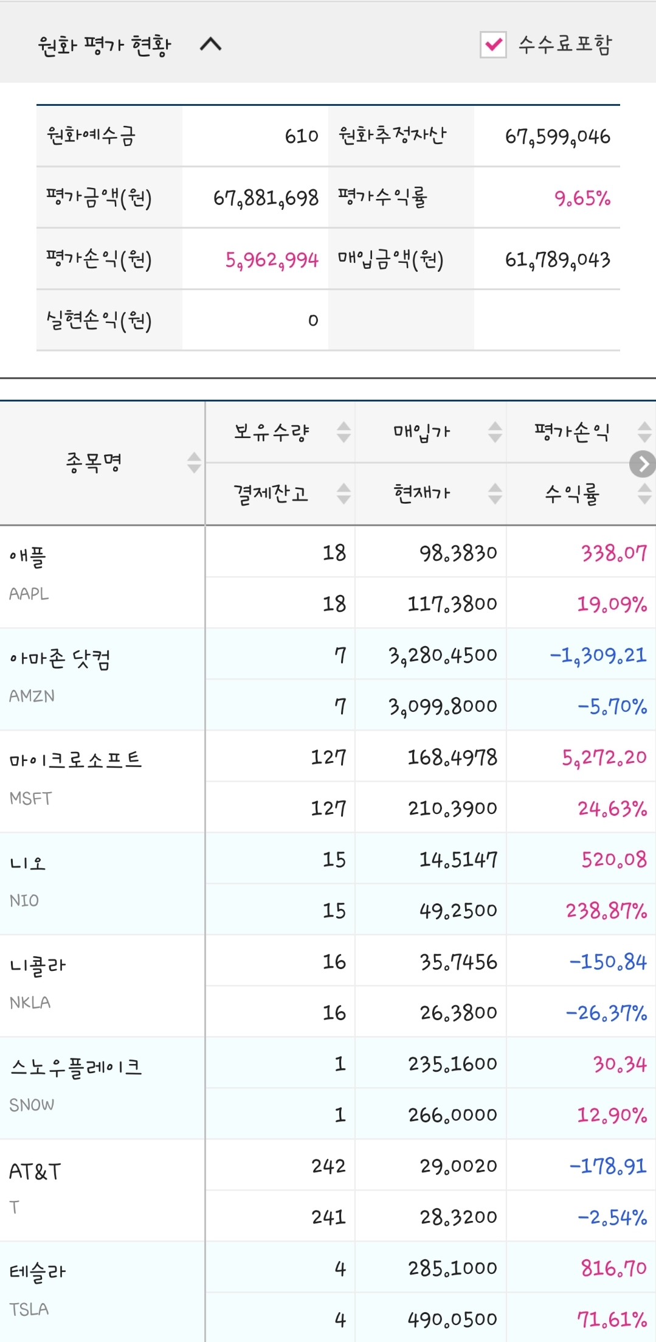Open the 니콜라 stock row
The width and height of the screenshot is (656, 1342).
point(328,986)
